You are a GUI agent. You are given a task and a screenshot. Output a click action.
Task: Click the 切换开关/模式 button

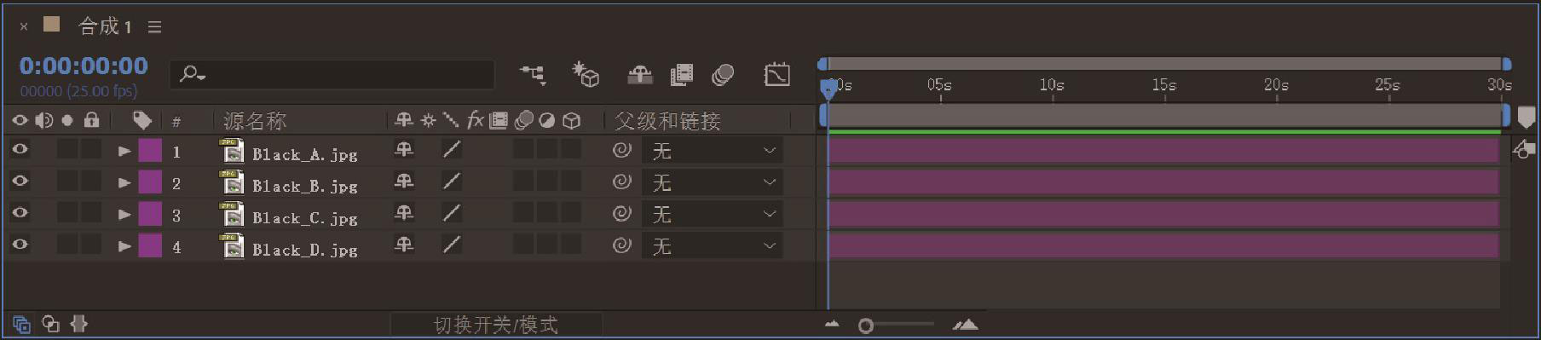(496, 325)
